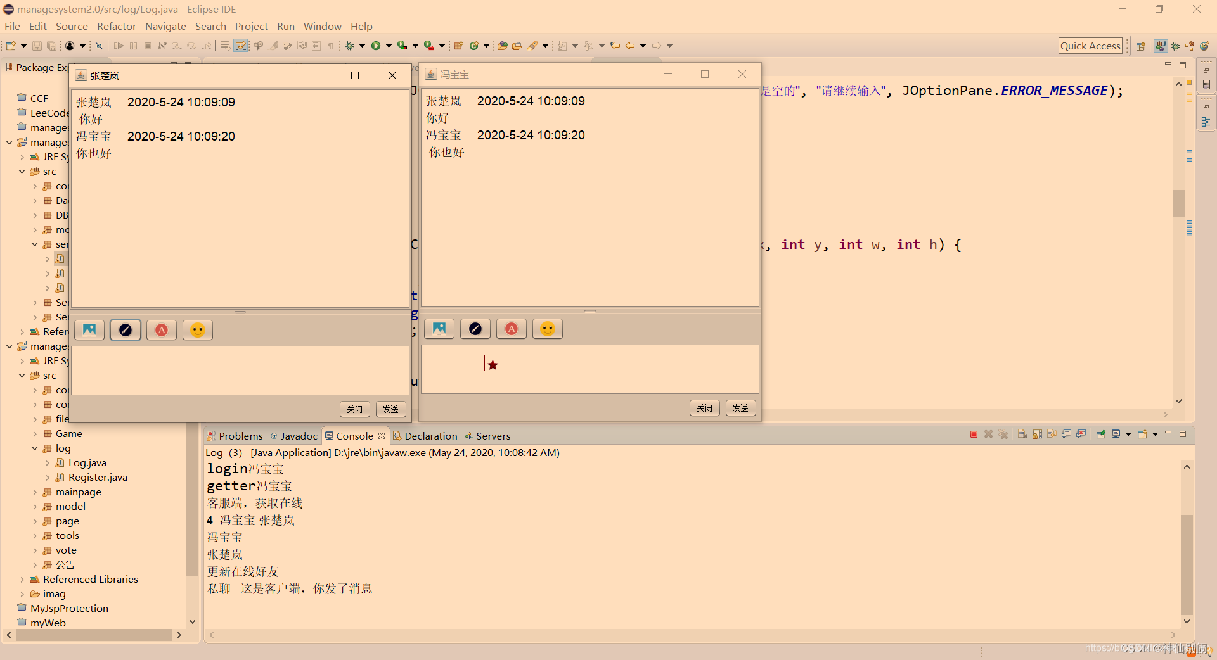The width and height of the screenshot is (1217, 660).
Task: Toggle Block Selection Mode toolbar icon
Action: (316, 46)
